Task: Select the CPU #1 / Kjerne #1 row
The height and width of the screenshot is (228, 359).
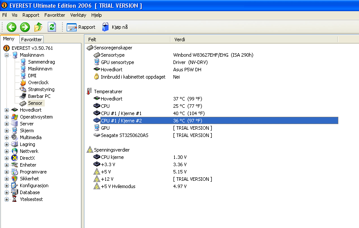Action: [215, 113]
